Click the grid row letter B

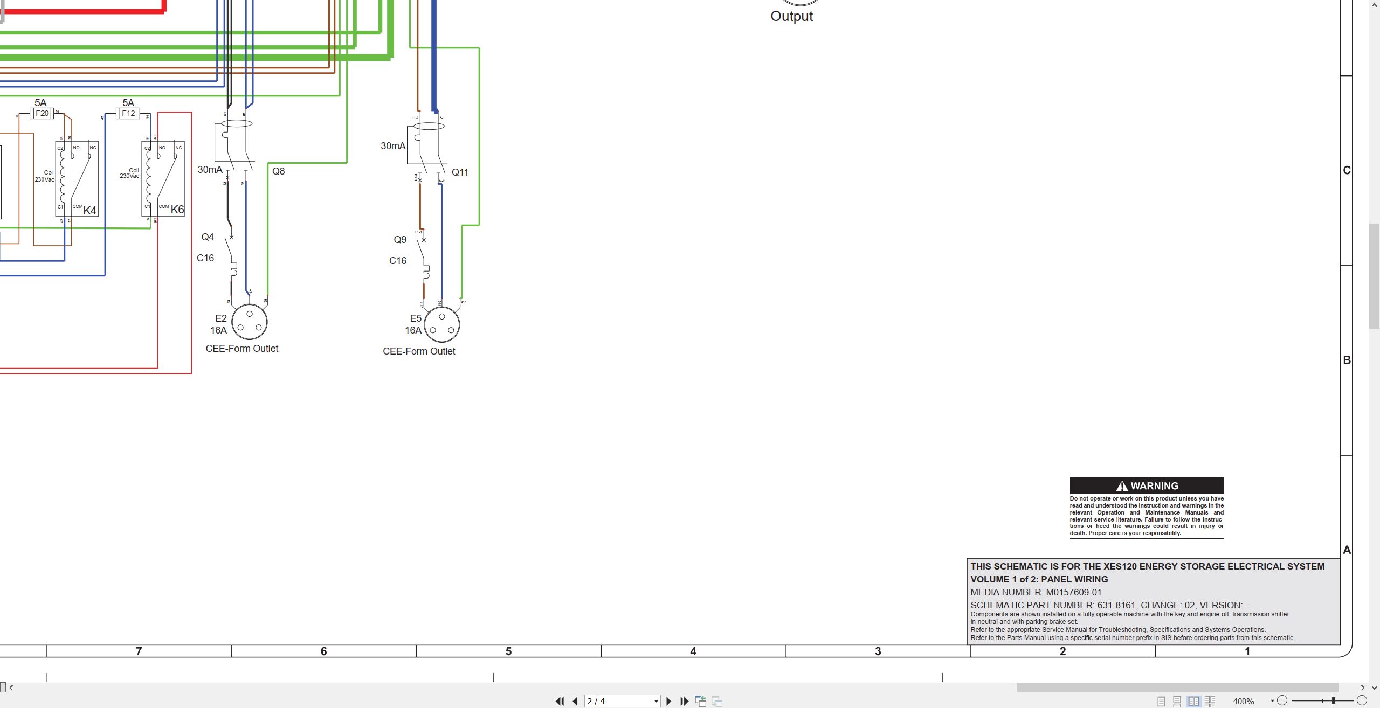[1347, 360]
